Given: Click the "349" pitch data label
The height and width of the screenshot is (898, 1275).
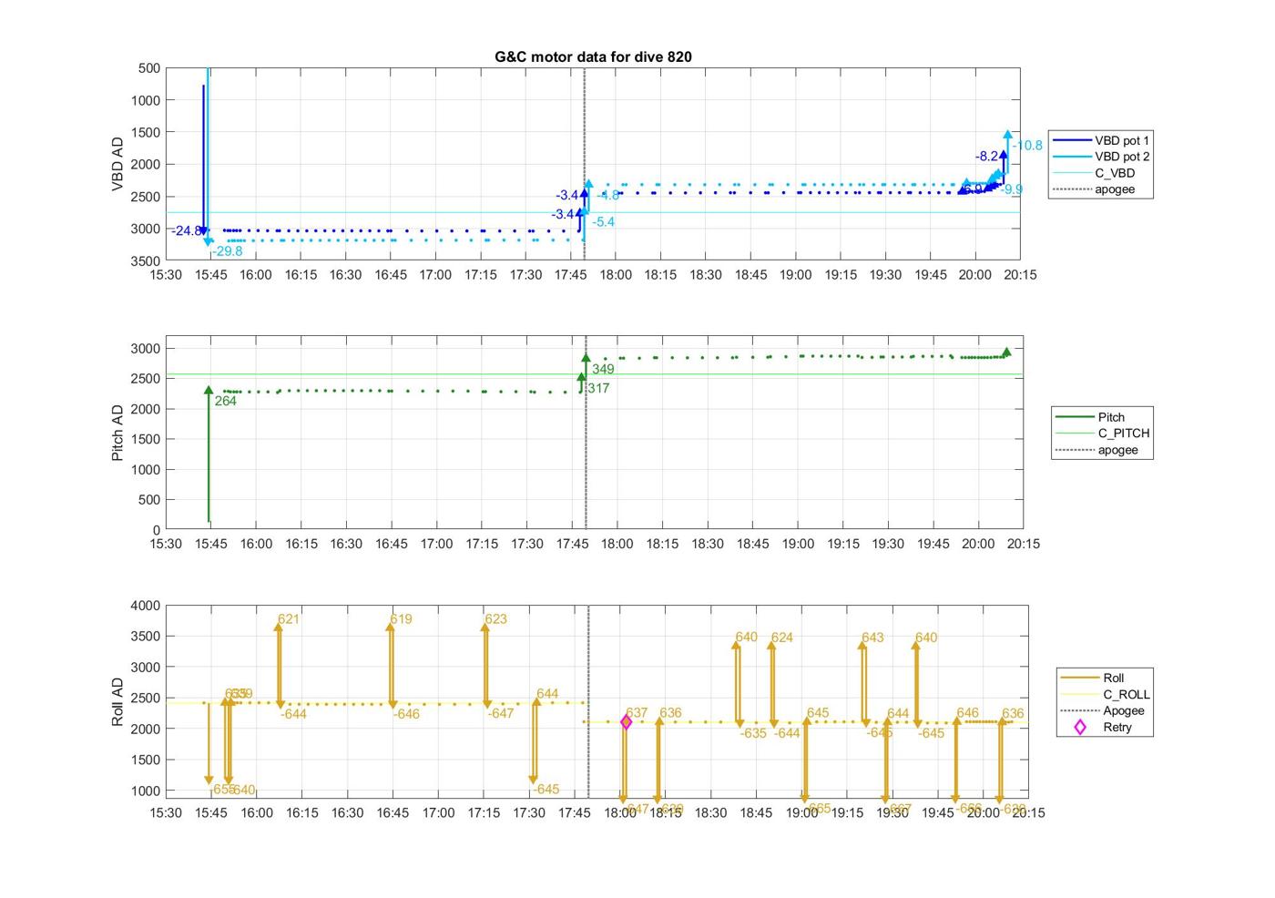Looking at the screenshot, I should pos(603,370).
